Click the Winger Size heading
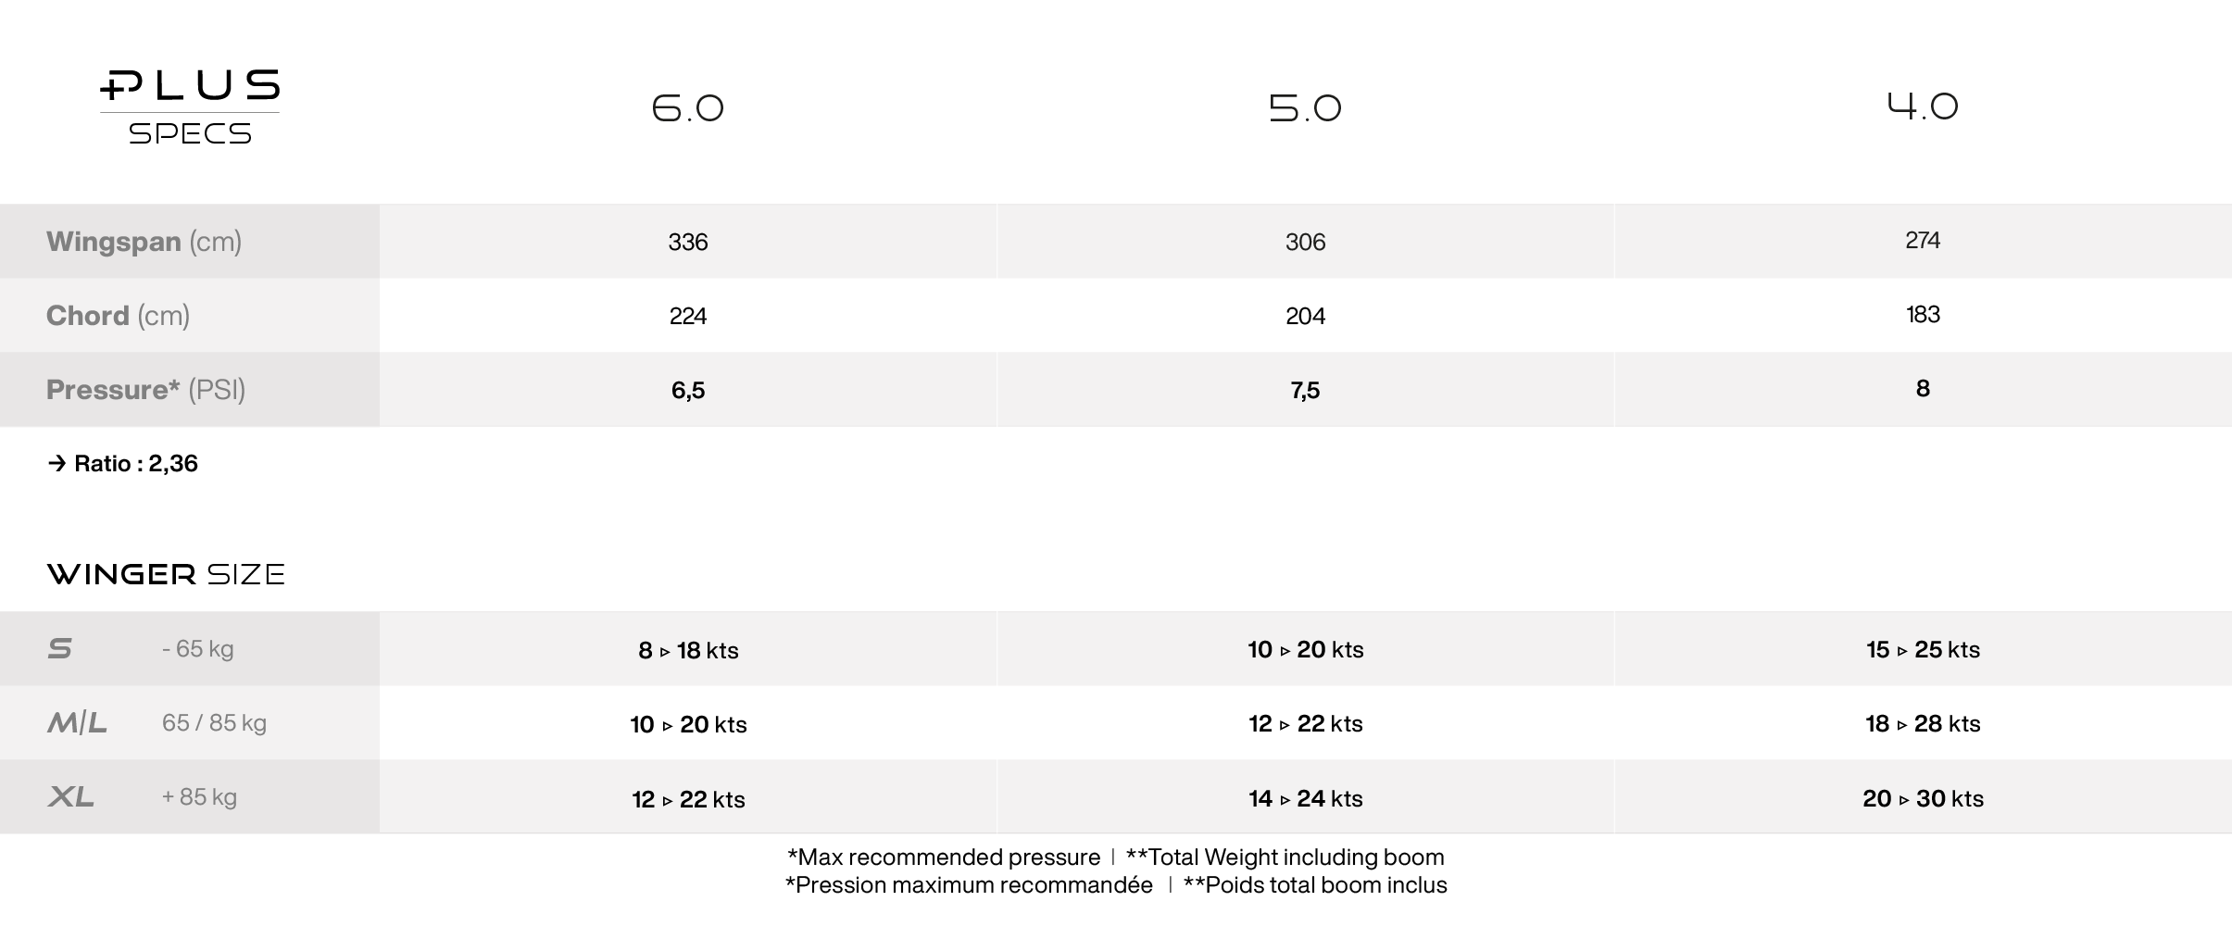 [x=166, y=574]
